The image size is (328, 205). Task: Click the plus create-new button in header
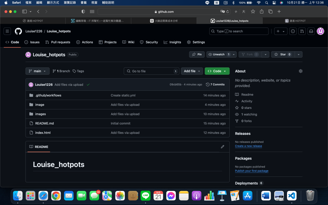[281, 31]
